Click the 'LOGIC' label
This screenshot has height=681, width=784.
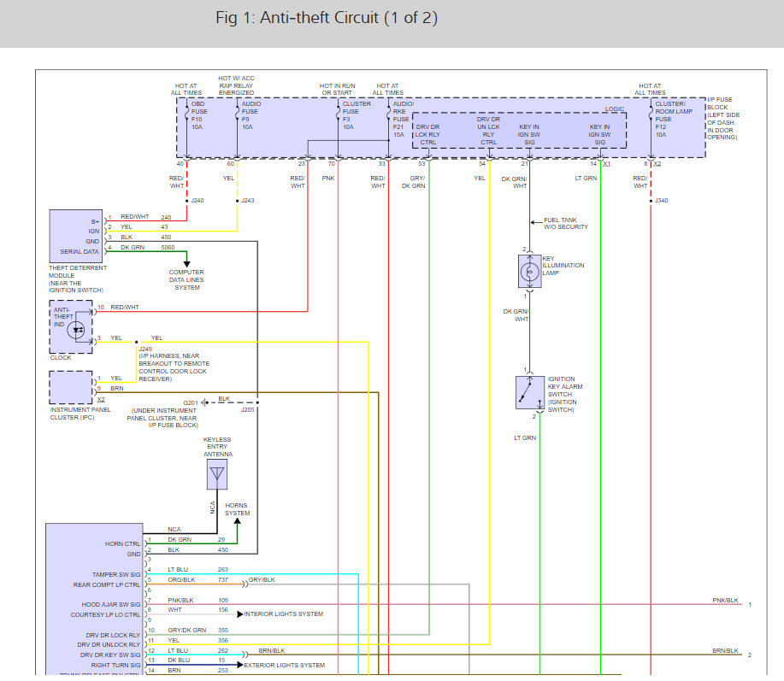(615, 109)
